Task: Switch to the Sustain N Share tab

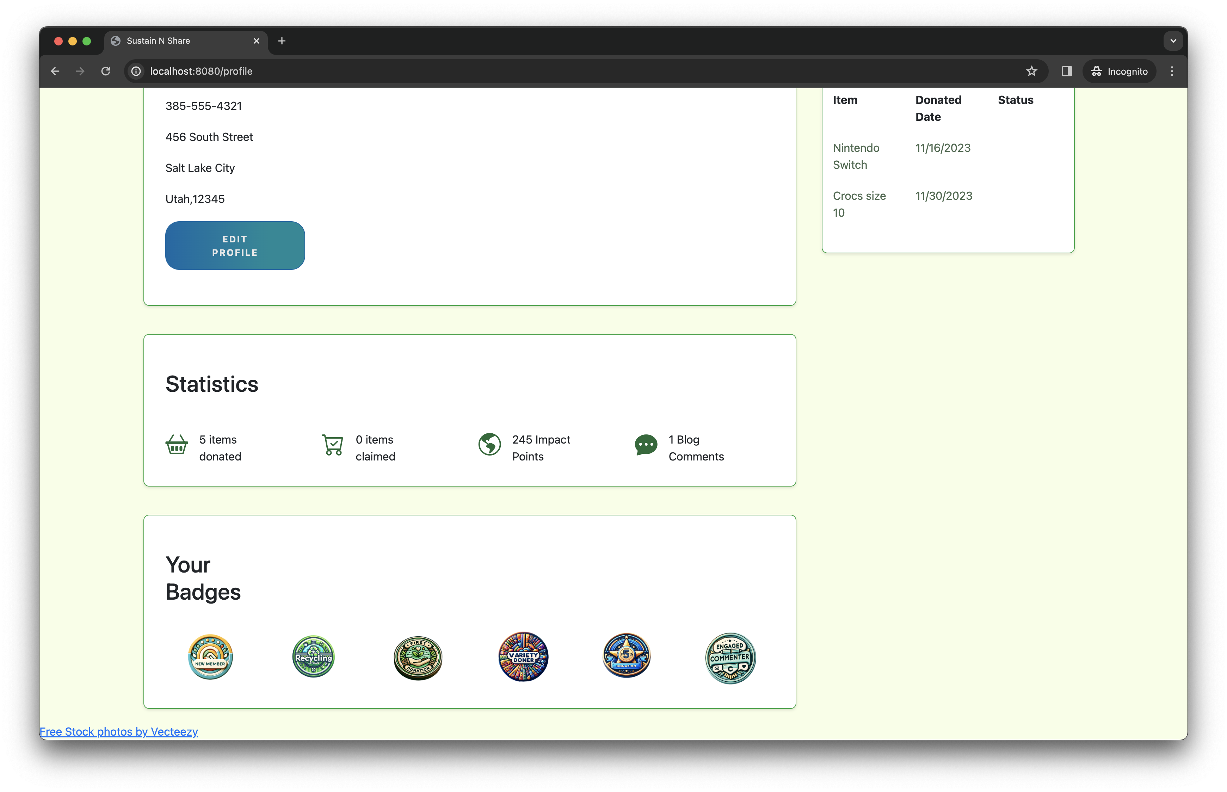Action: click(170, 41)
